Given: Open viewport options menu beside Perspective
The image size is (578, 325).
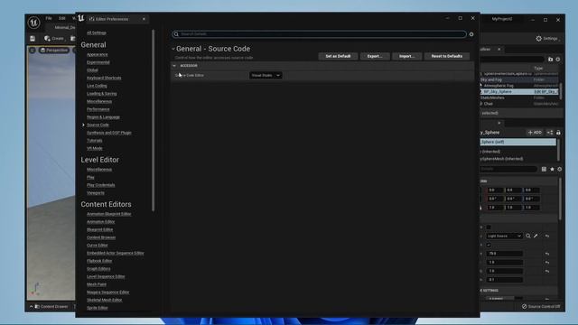Looking at the screenshot, I should click(33, 50).
